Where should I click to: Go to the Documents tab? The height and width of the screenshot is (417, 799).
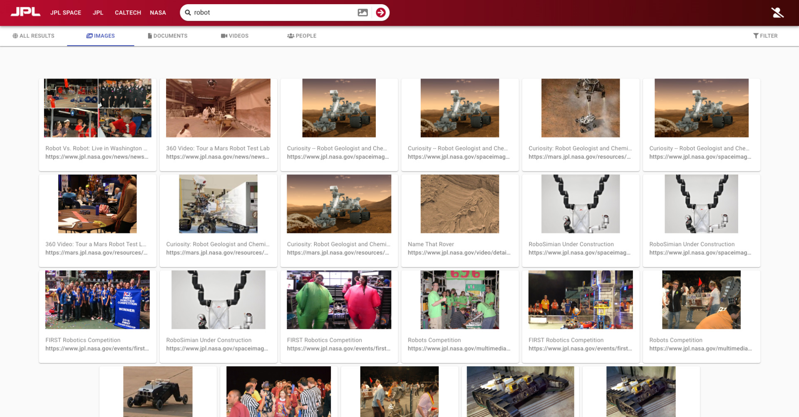168,36
